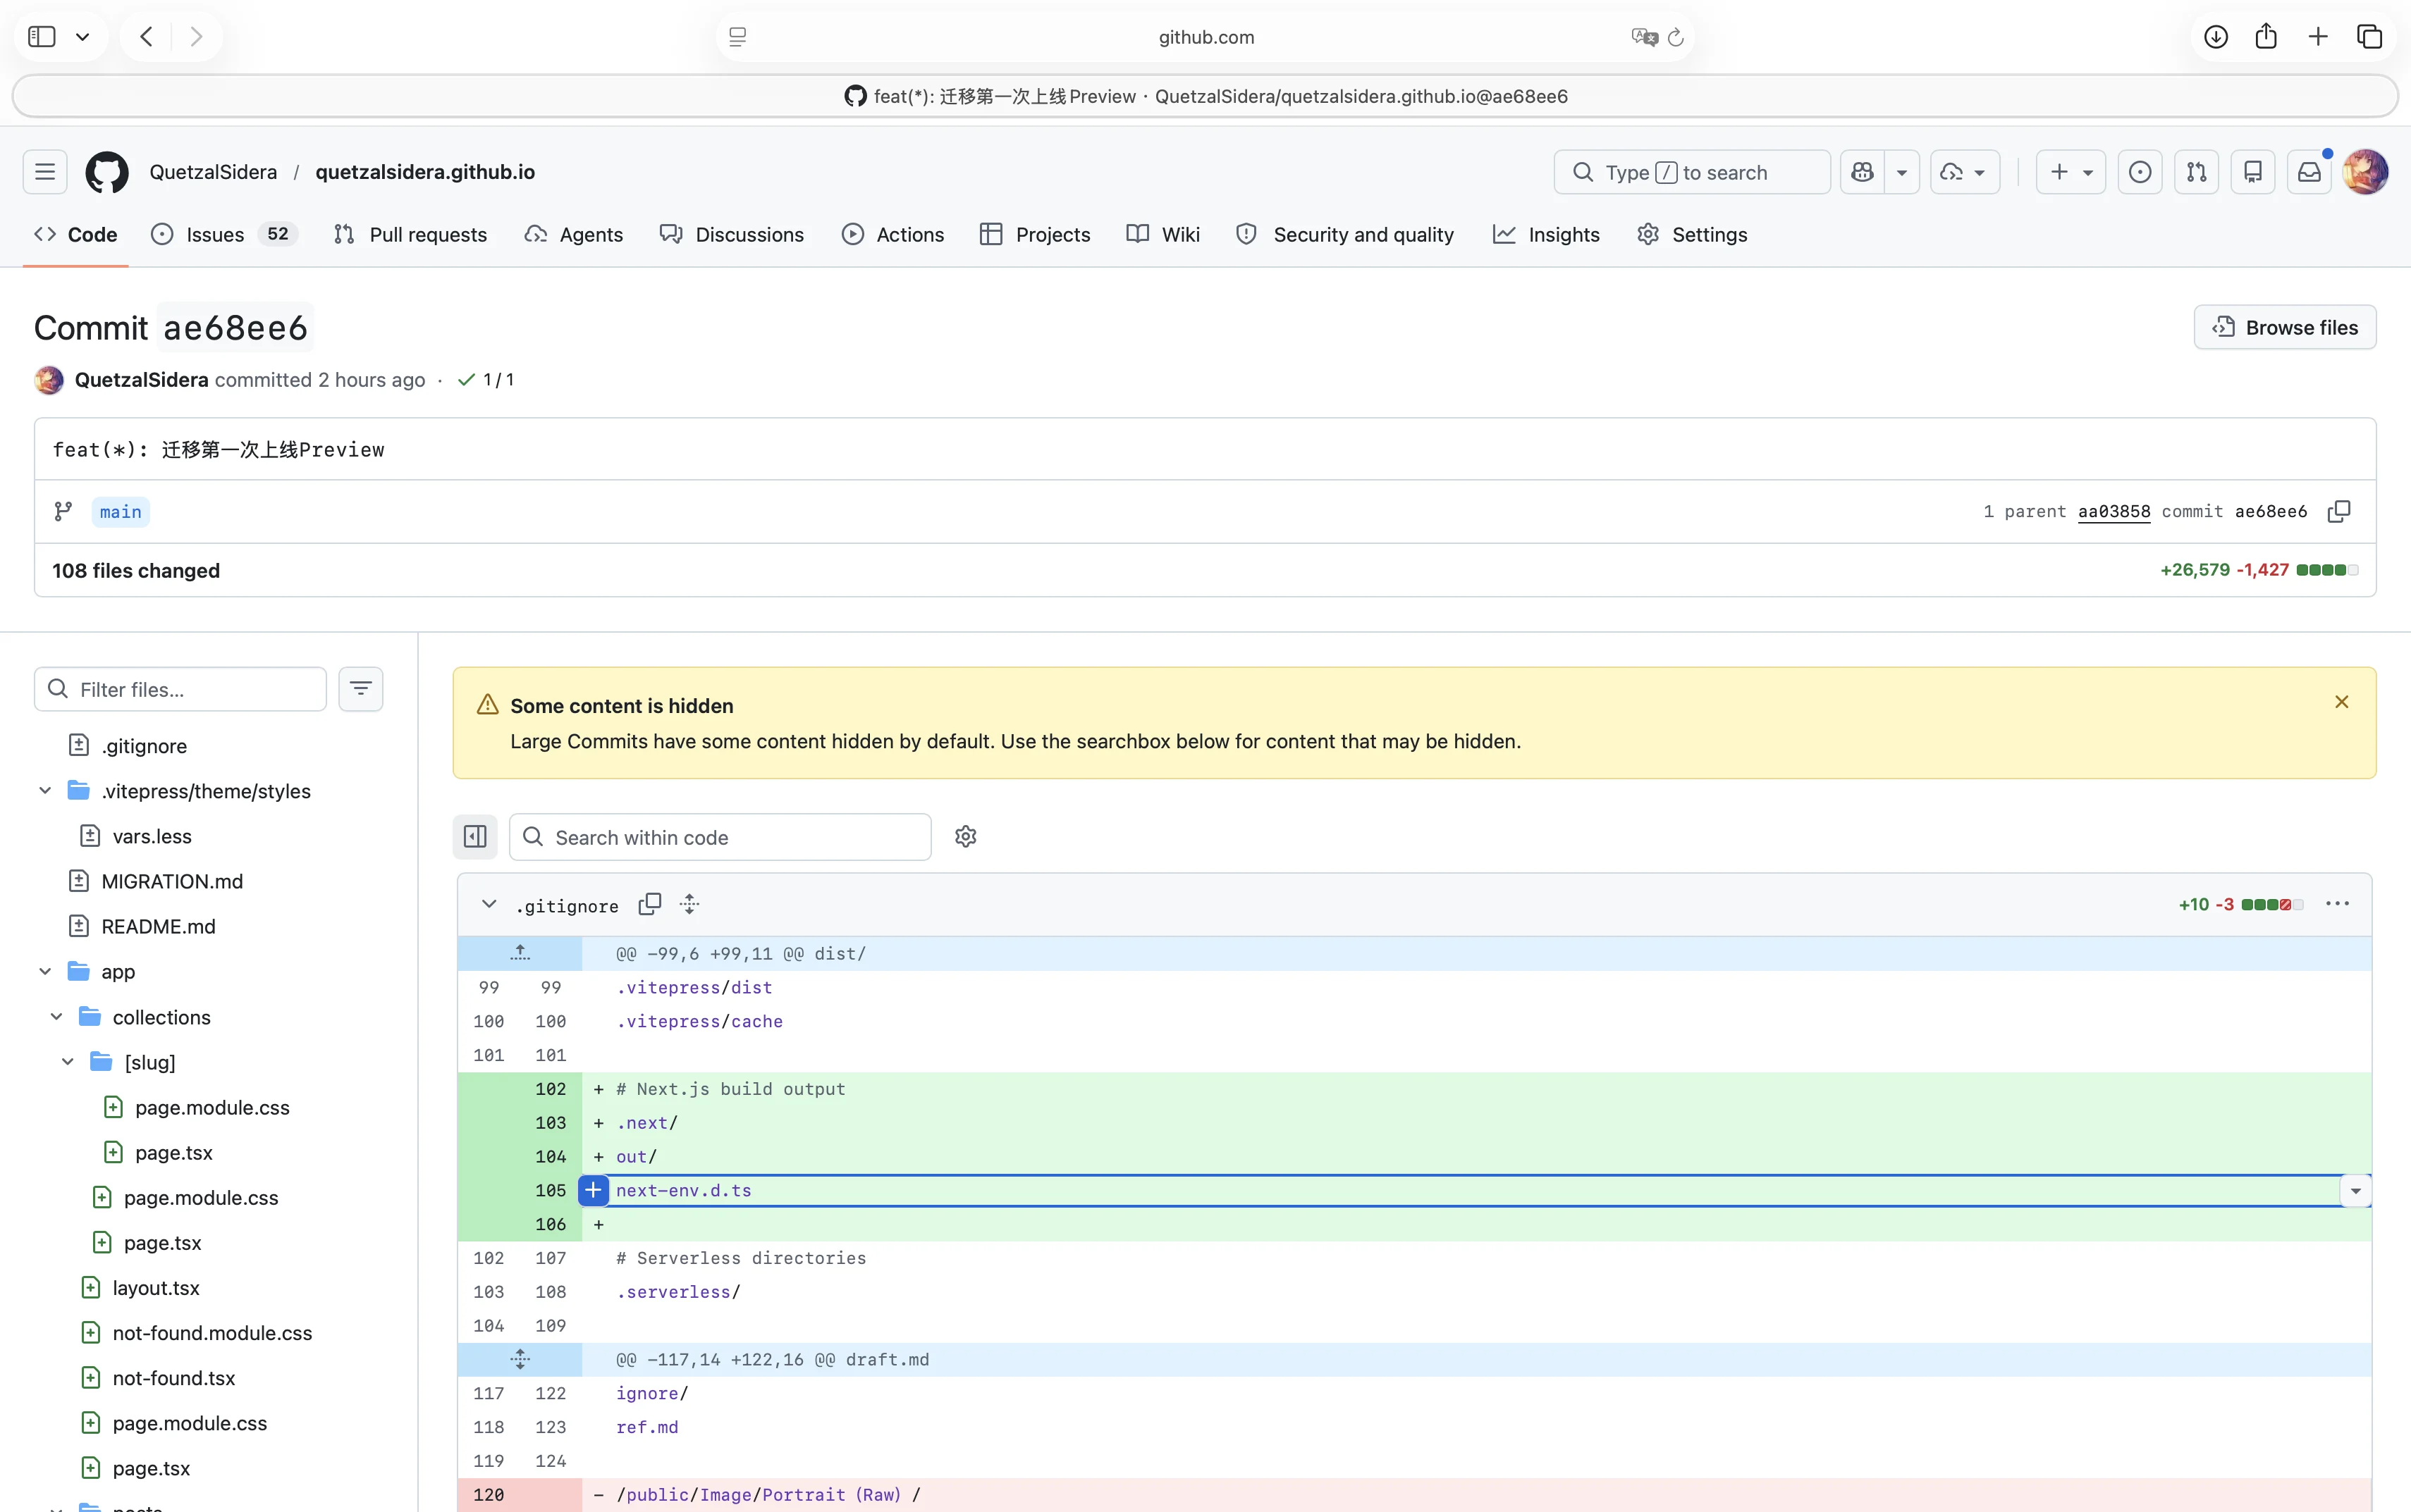The image size is (2411, 1512).
Task: Open Security and quality tab
Action: tap(1346, 234)
